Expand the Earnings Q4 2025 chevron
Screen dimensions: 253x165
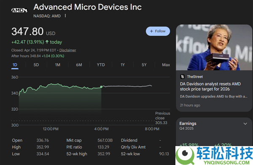pyautogui.click(x=245, y=124)
